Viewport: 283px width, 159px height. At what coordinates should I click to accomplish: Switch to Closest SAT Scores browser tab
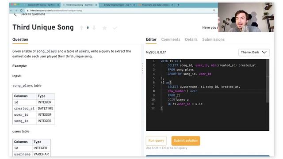pyautogui.click(x=42, y=5)
